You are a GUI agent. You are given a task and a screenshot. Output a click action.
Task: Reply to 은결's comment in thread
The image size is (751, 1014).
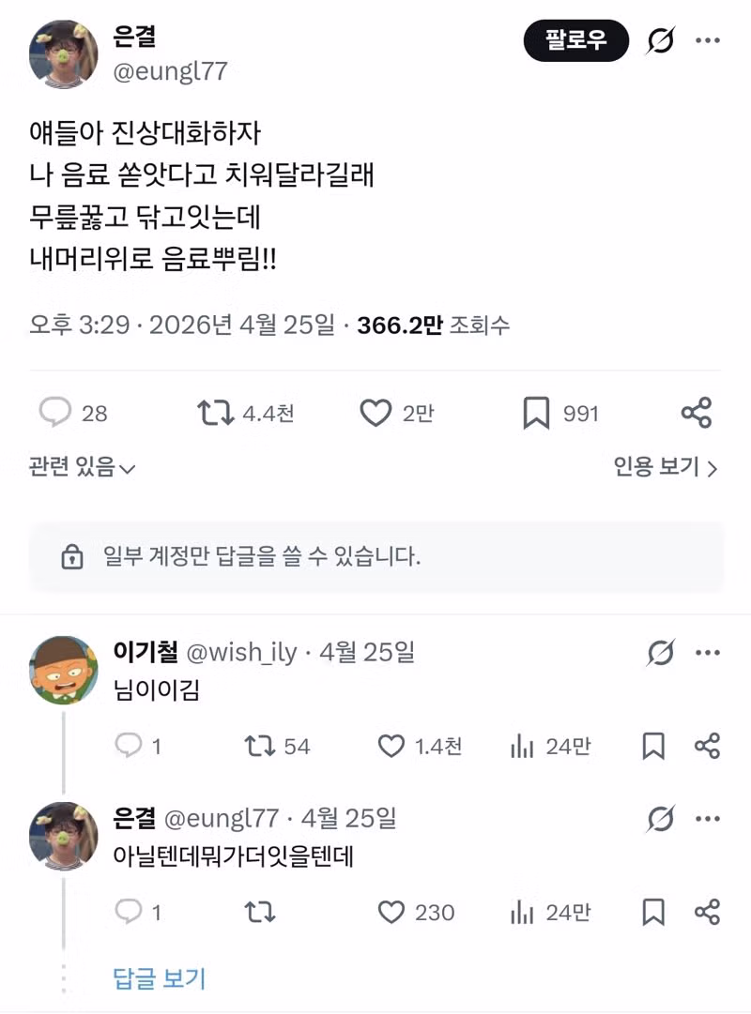(128, 911)
